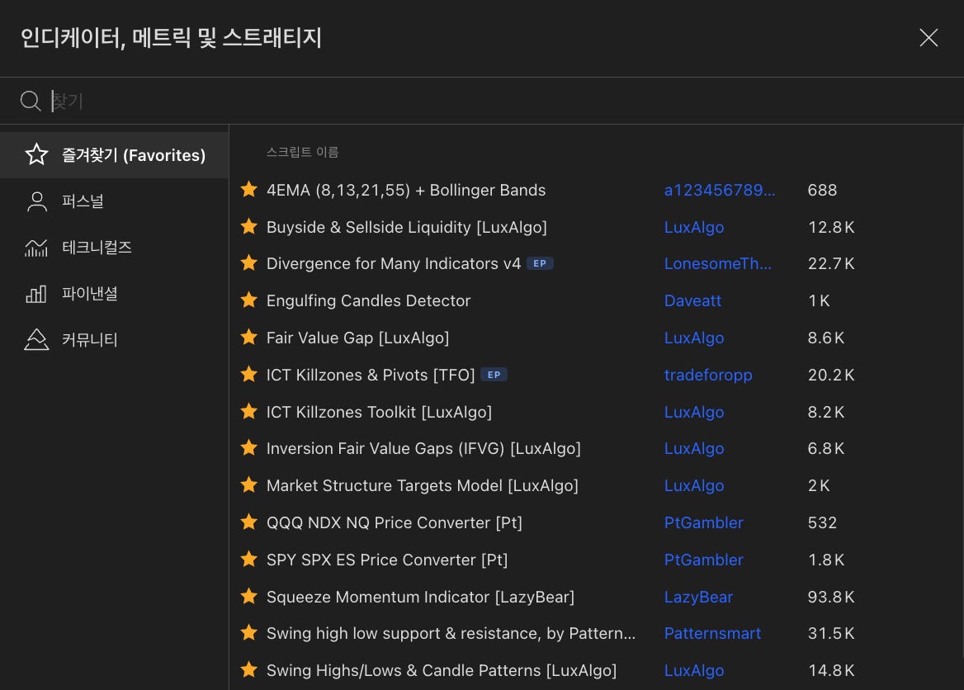Unfavorite Buyside & Sellside Liquidity star
The width and height of the screenshot is (964, 690).
[x=249, y=227]
